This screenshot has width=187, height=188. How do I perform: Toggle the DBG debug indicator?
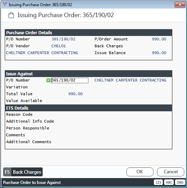point(180,183)
